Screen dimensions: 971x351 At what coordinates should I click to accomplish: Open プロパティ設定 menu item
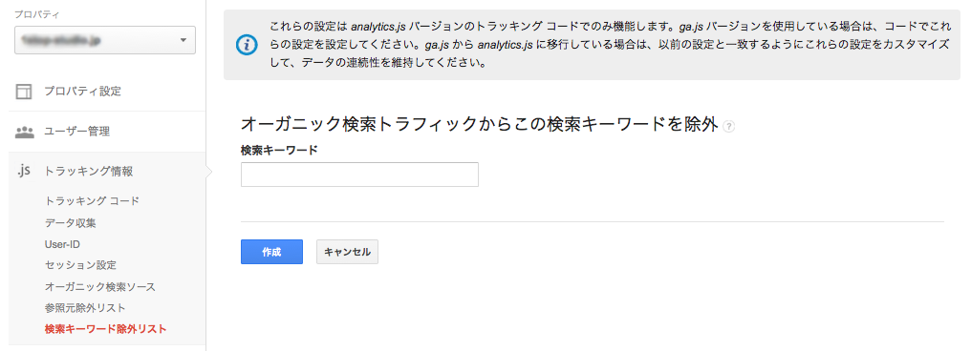tap(82, 92)
